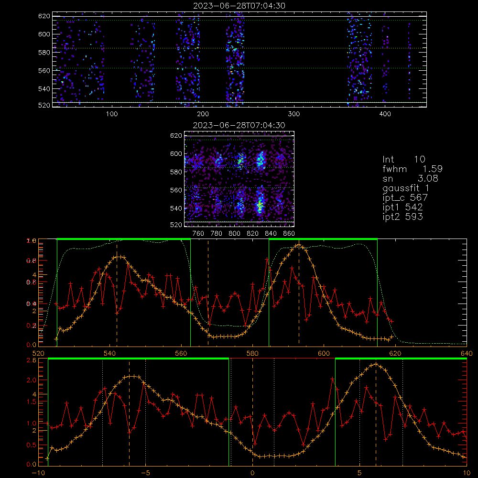Click y-axis label 600 on top plot
This screenshot has width=478, height=478.
[44, 34]
